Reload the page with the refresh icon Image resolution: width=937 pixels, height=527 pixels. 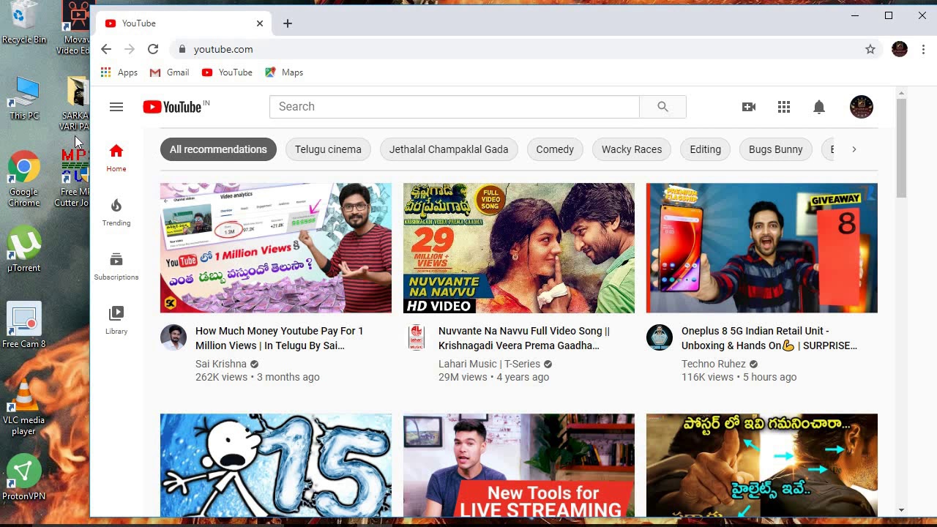(x=153, y=49)
